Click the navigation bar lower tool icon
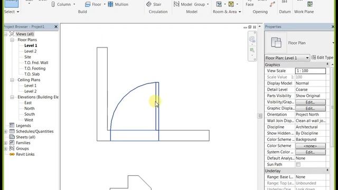 252,51
